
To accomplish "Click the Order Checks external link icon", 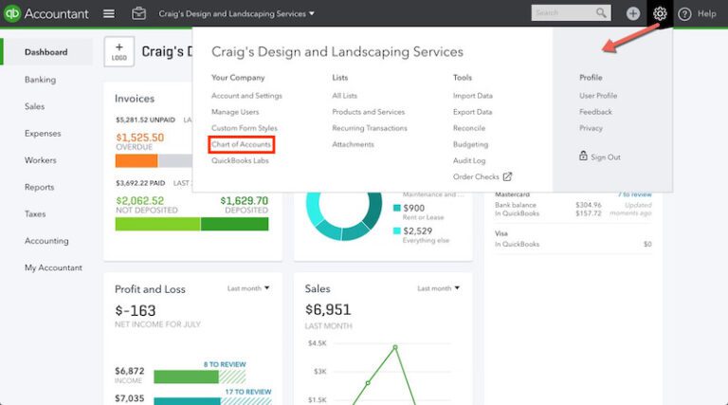I will (507, 176).
